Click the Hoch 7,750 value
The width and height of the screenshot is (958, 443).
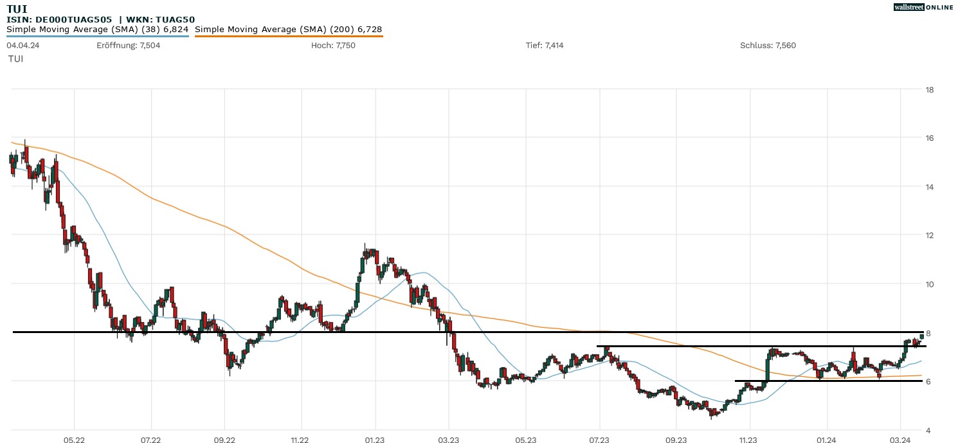coord(333,45)
